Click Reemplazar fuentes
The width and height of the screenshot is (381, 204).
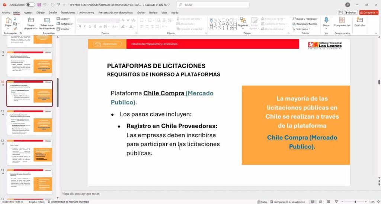(305, 24)
